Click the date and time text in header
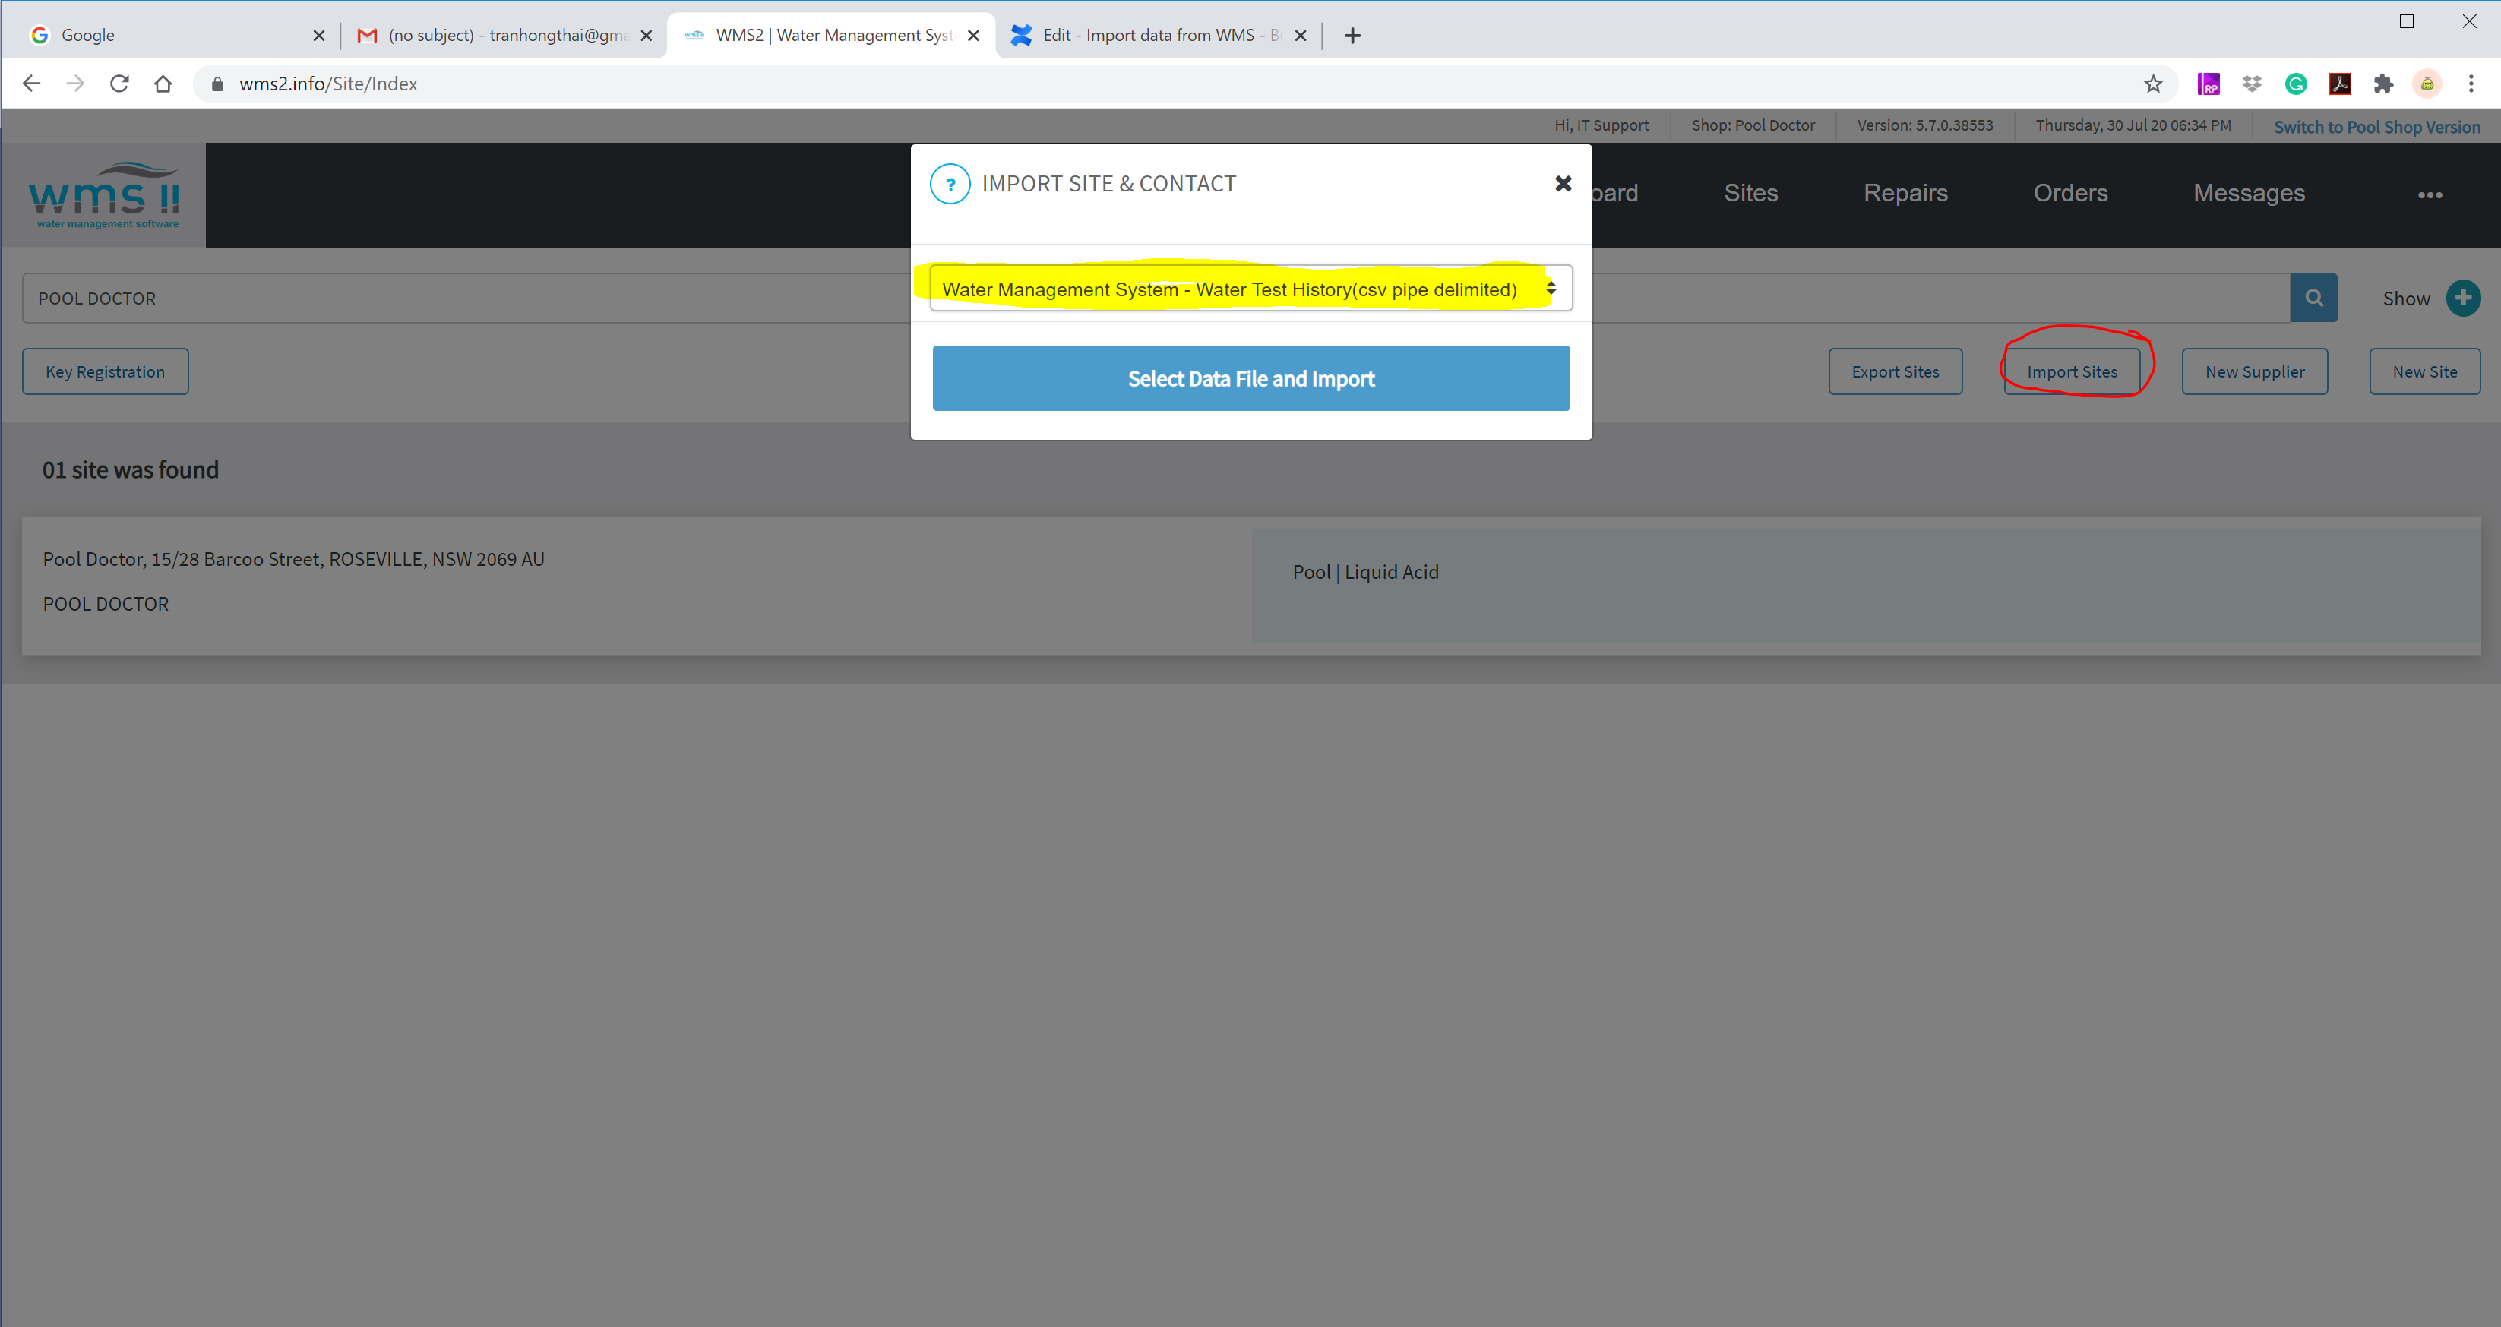 coord(2133,125)
